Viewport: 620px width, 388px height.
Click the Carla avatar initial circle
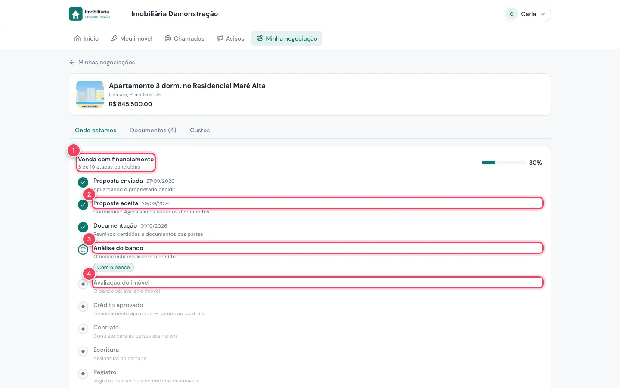512,14
